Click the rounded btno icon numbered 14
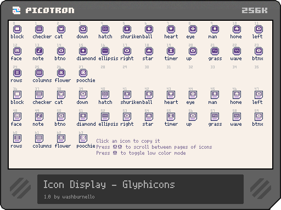Screen dimensions: 281x210 [x=61, y=51]
